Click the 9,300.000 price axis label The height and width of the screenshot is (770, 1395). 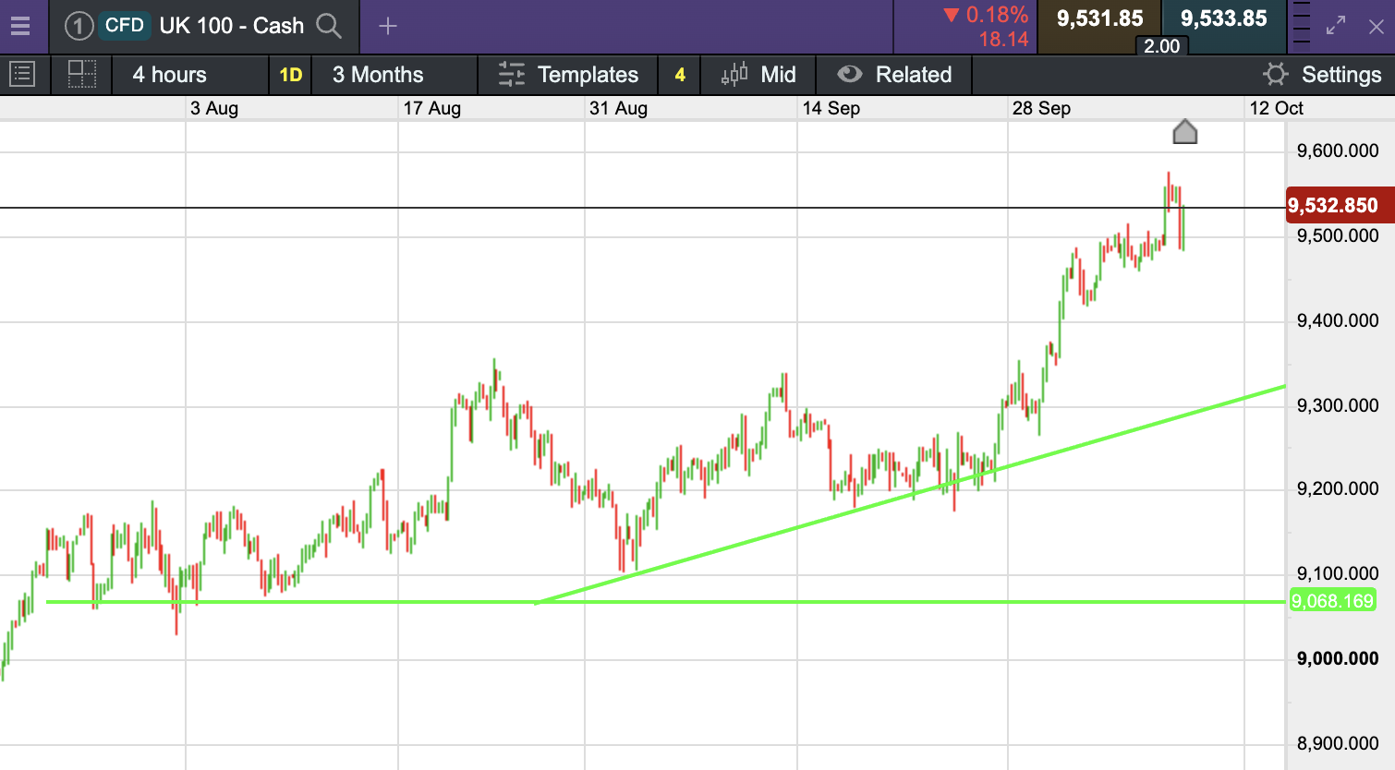coord(1338,405)
